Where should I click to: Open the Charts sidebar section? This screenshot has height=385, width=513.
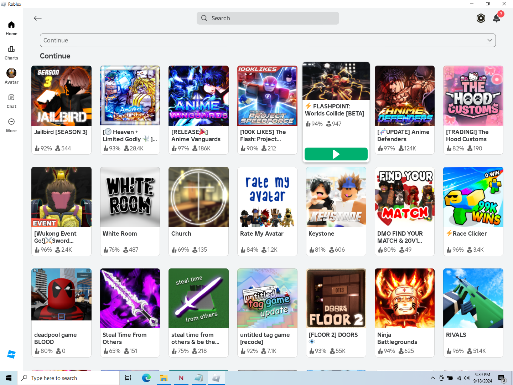point(11,53)
